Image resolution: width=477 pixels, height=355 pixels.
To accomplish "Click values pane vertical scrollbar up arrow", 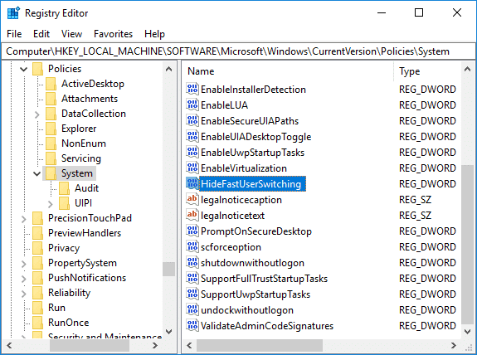I will pyautogui.click(x=468, y=69).
